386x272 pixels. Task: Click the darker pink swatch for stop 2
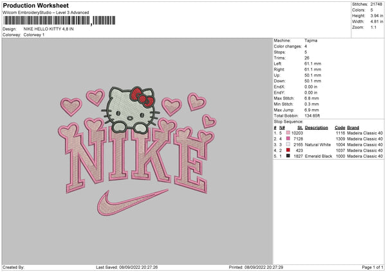(289, 138)
